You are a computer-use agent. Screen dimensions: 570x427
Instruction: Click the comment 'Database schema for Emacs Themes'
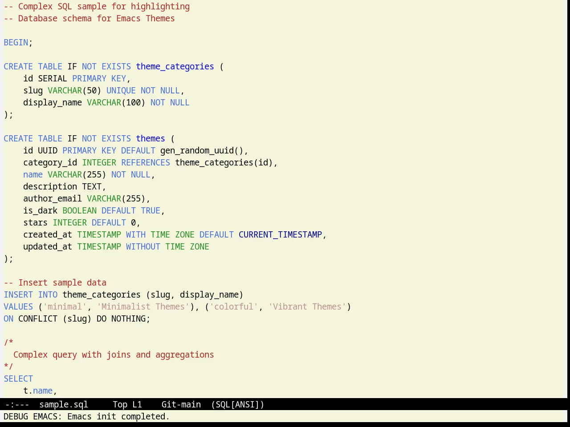click(x=89, y=18)
